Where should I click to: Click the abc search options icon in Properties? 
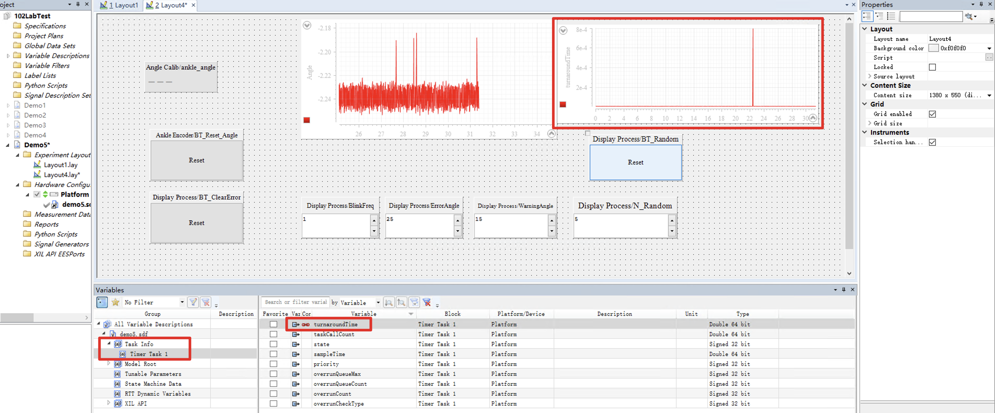pos(969,16)
